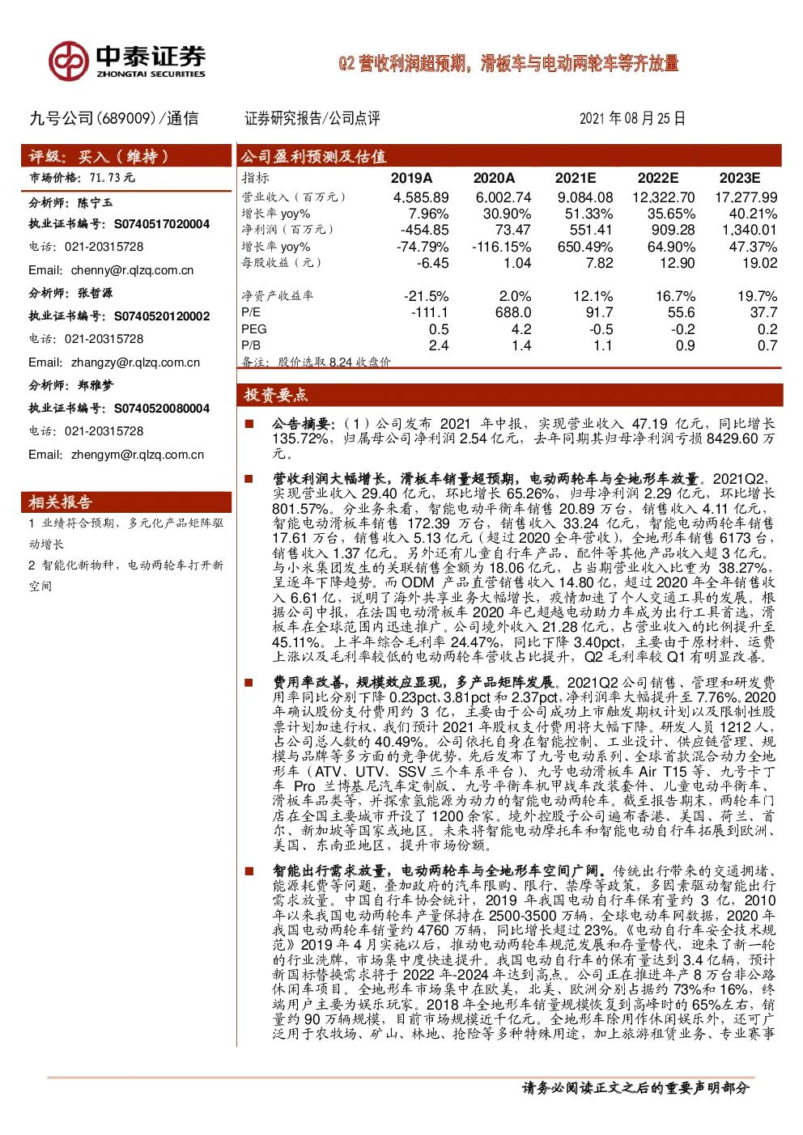
Task: Click certificate number S0740520080004
Action: [x=162, y=409]
